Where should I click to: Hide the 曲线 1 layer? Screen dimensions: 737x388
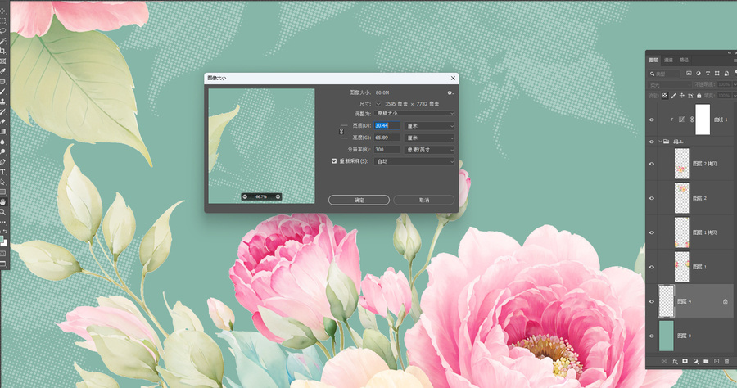pyautogui.click(x=652, y=120)
